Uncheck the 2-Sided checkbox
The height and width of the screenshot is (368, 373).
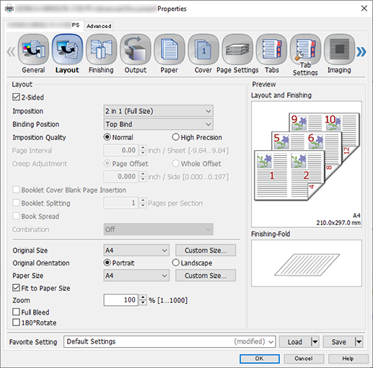(16, 97)
